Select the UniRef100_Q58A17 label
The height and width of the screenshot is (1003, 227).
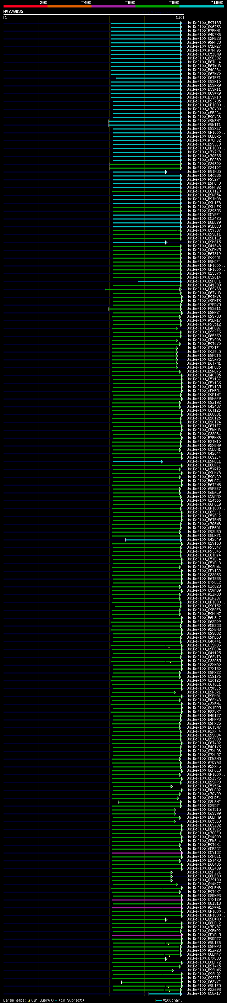tap(204, 994)
